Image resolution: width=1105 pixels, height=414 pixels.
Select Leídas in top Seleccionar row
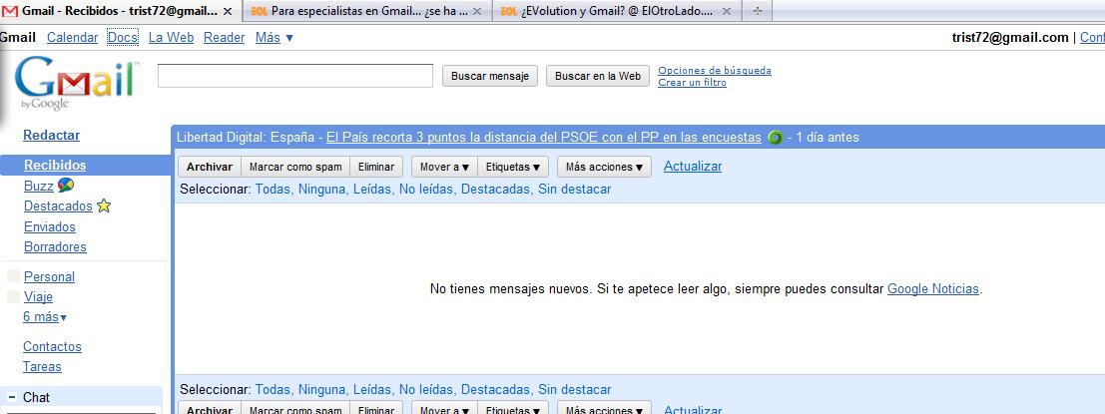(372, 189)
